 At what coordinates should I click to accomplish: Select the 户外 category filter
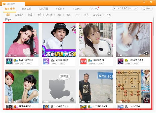tap(77, 15)
